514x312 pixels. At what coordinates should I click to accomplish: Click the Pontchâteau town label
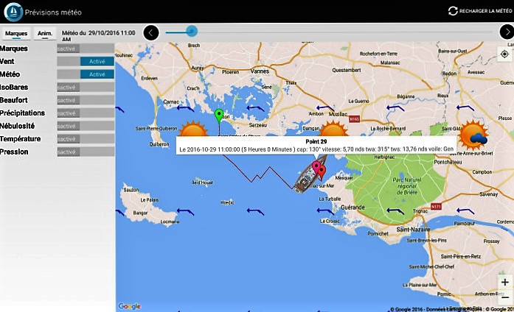pyautogui.click(x=448, y=162)
